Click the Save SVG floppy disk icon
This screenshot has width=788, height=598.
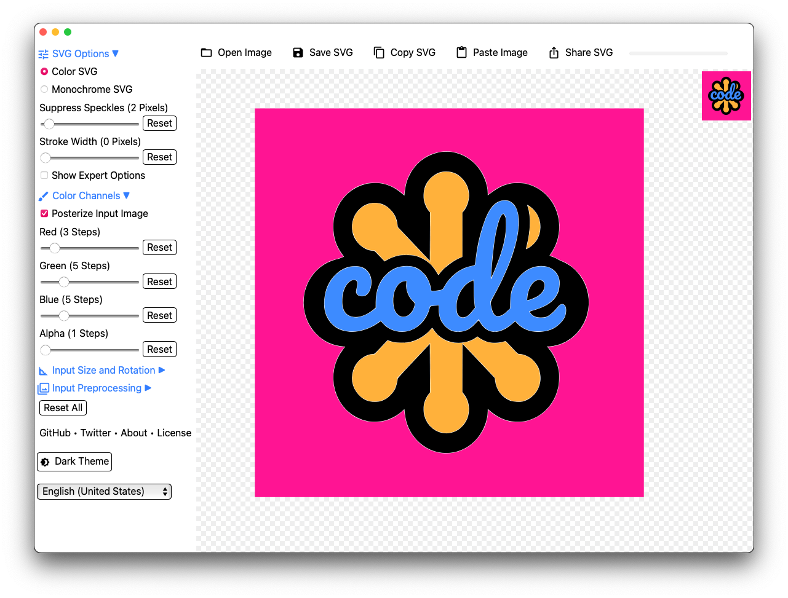pos(298,53)
